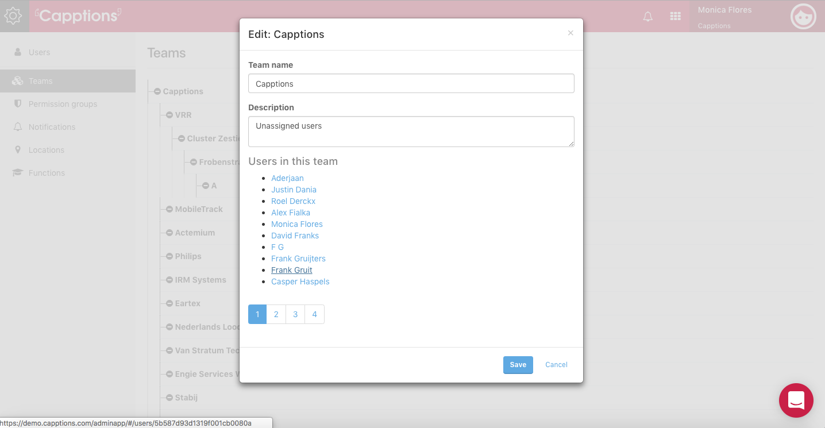Open user David Franks
825x428 pixels.
click(x=295, y=236)
